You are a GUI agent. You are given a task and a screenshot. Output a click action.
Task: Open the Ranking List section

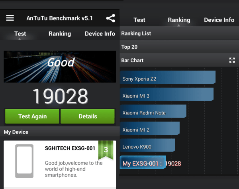179,33
